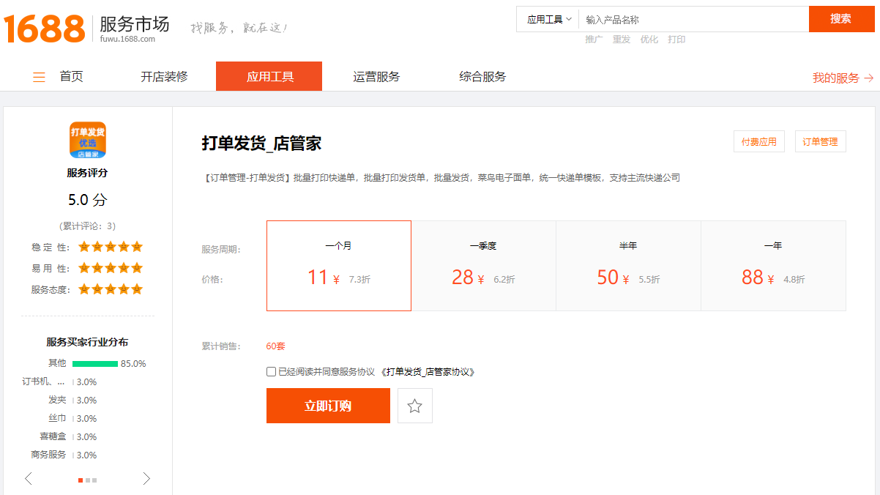880x495 pixels.
Task: Select the 应用工具 navigation tab
Action: tap(269, 76)
